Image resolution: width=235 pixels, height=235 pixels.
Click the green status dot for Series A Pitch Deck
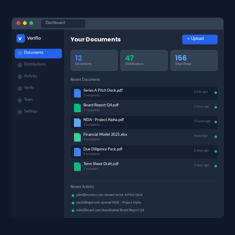point(216,93)
